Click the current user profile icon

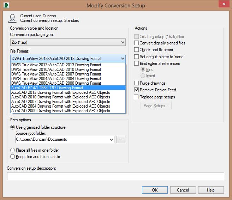point(12,18)
